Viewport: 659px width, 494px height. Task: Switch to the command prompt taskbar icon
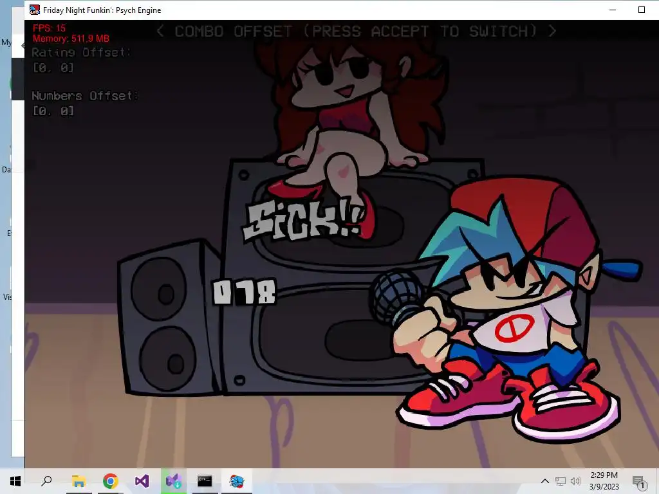(205, 481)
